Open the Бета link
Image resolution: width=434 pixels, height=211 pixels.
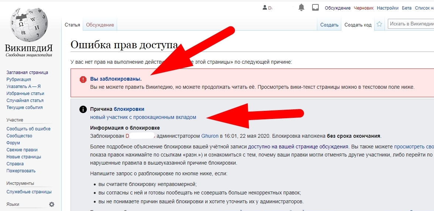point(407,8)
